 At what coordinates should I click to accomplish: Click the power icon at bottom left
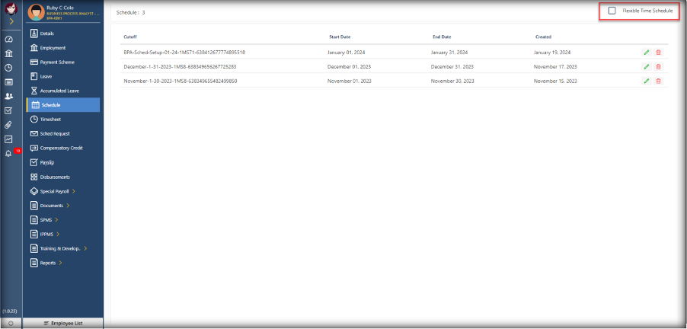tap(10, 323)
